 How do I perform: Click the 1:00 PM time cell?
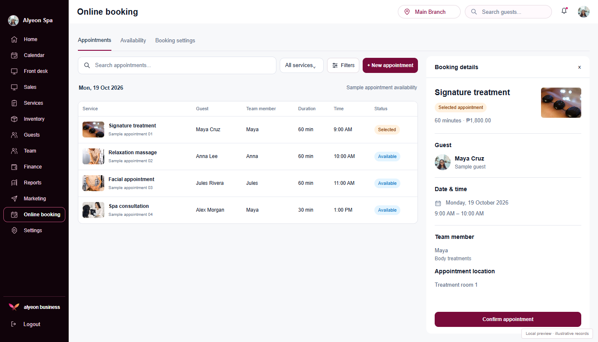tap(343, 210)
